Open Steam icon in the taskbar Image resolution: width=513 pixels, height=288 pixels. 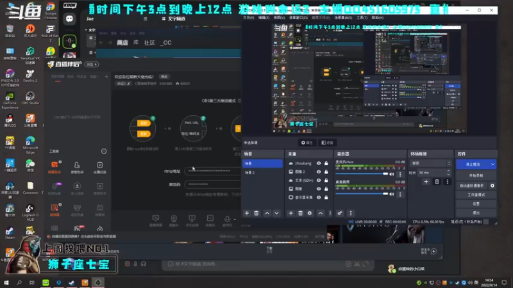point(72,282)
